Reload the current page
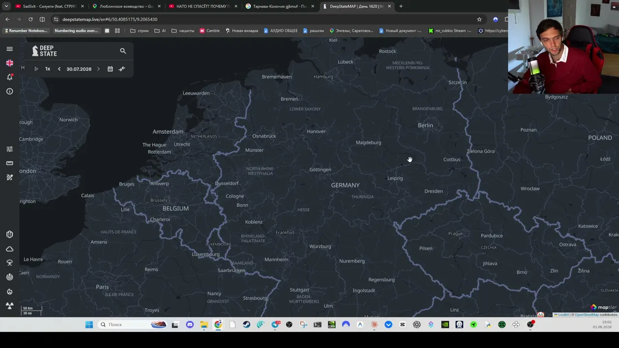This screenshot has height=348, width=619. pyautogui.click(x=30, y=19)
